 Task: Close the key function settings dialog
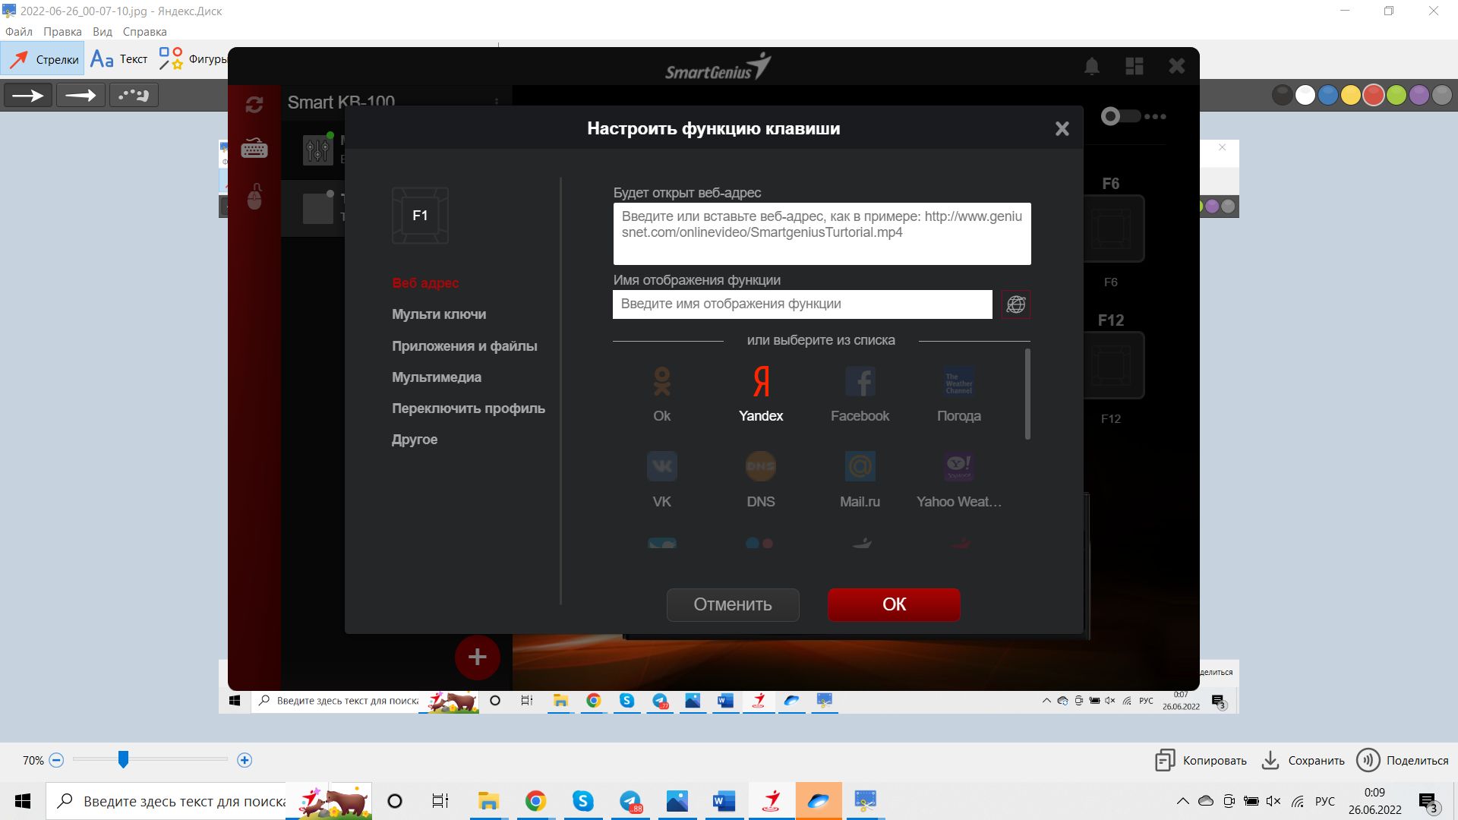coord(1062,129)
